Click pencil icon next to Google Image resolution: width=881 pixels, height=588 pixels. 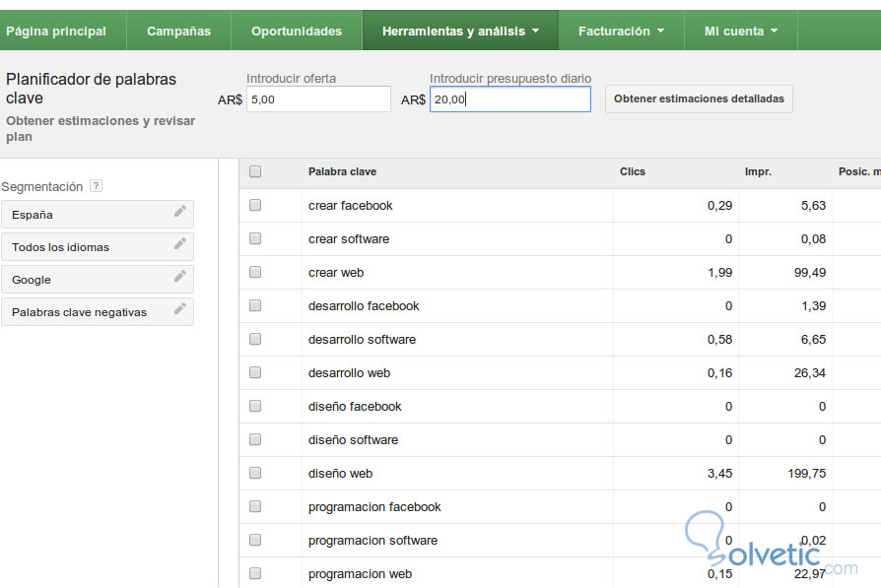179,277
